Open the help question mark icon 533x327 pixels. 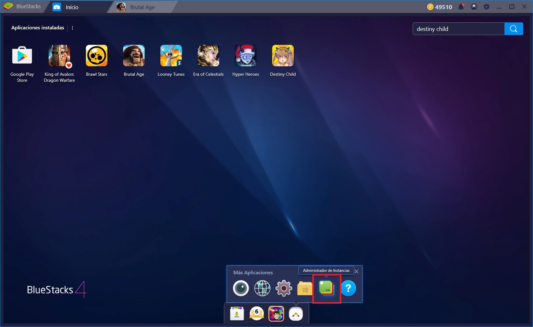click(x=349, y=288)
